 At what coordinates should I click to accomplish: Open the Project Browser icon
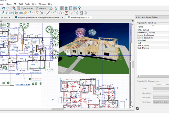click(x=62, y=8)
